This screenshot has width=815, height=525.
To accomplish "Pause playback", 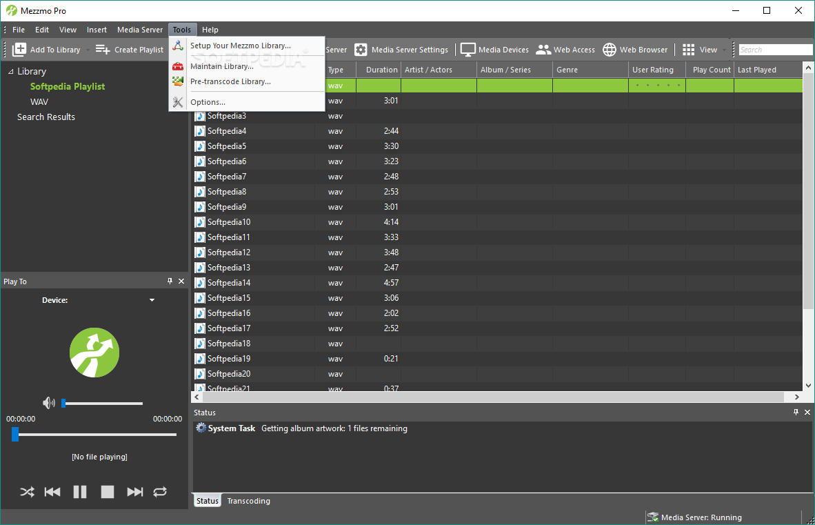I will [x=80, y=492].
